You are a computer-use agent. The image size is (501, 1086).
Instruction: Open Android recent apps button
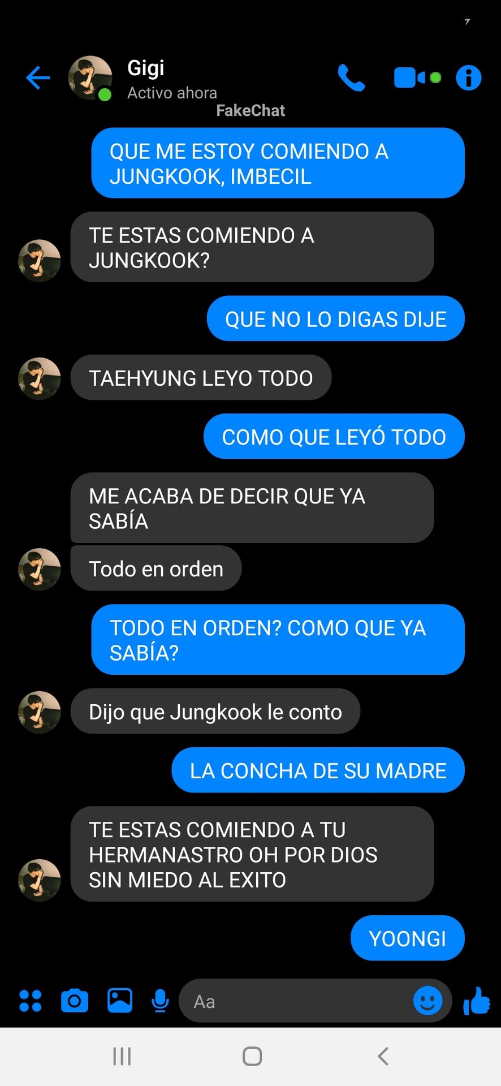click(x=122, y=1056)
